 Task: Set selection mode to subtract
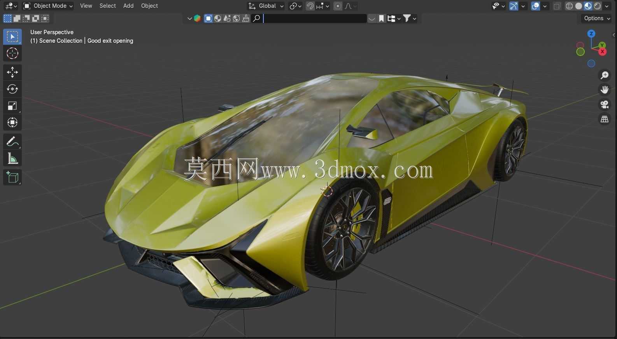[x=26, y=18]
